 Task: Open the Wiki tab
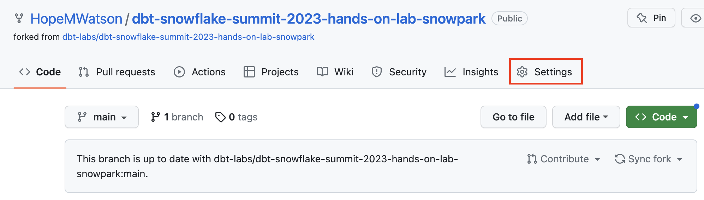tap(335, 72)
